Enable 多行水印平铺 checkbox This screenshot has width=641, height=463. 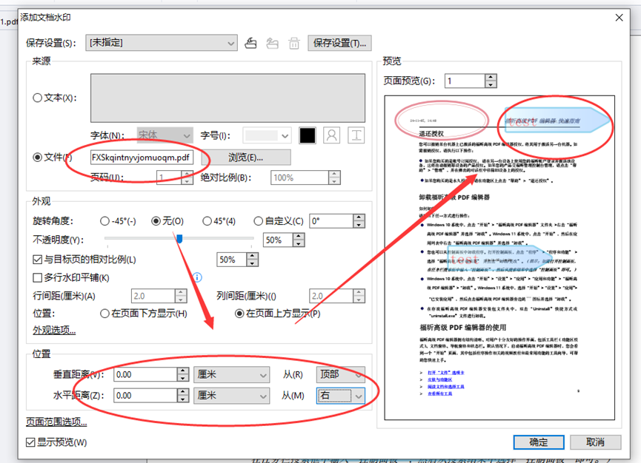[x=38, y=278]
